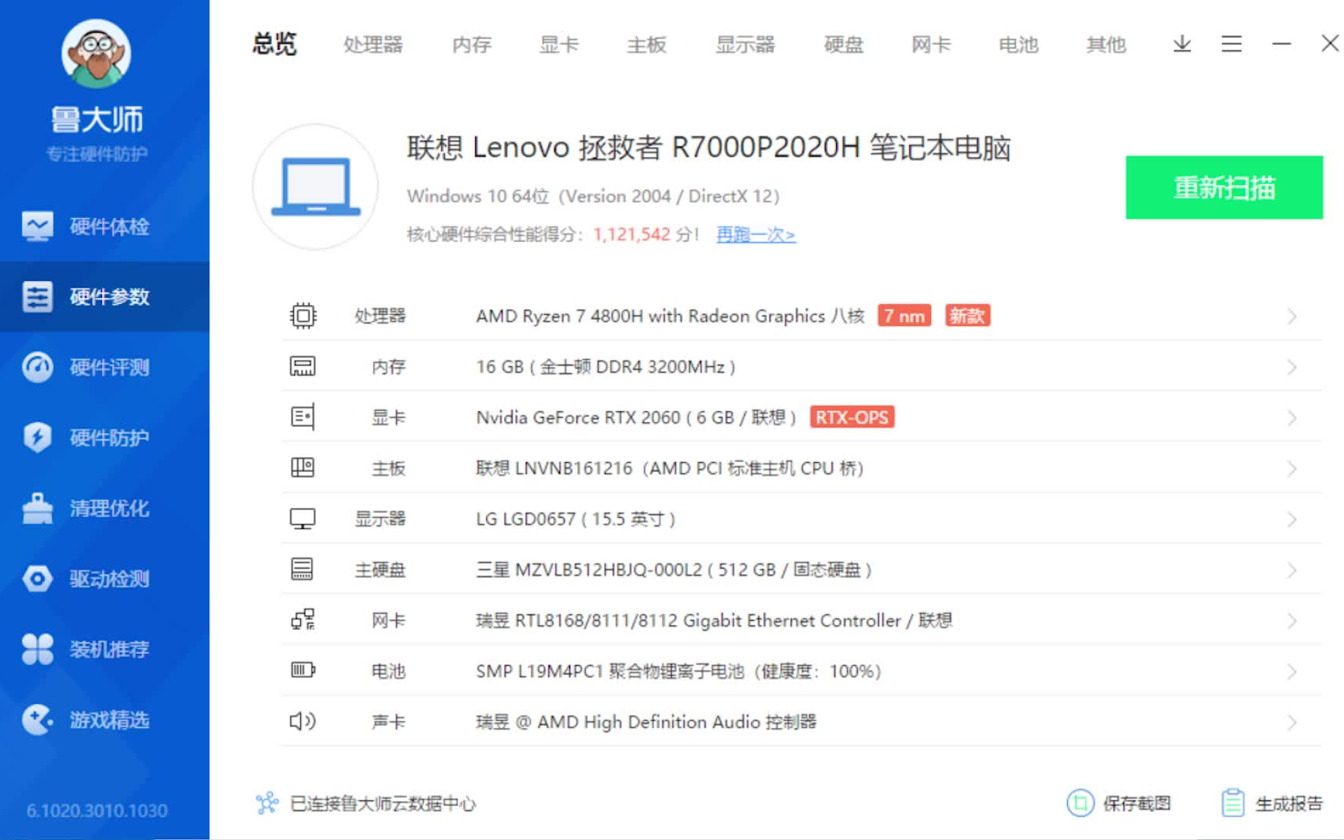1344x840 pixels.
Task: Switch to the 内存 tab
Action: coord(471,44)
